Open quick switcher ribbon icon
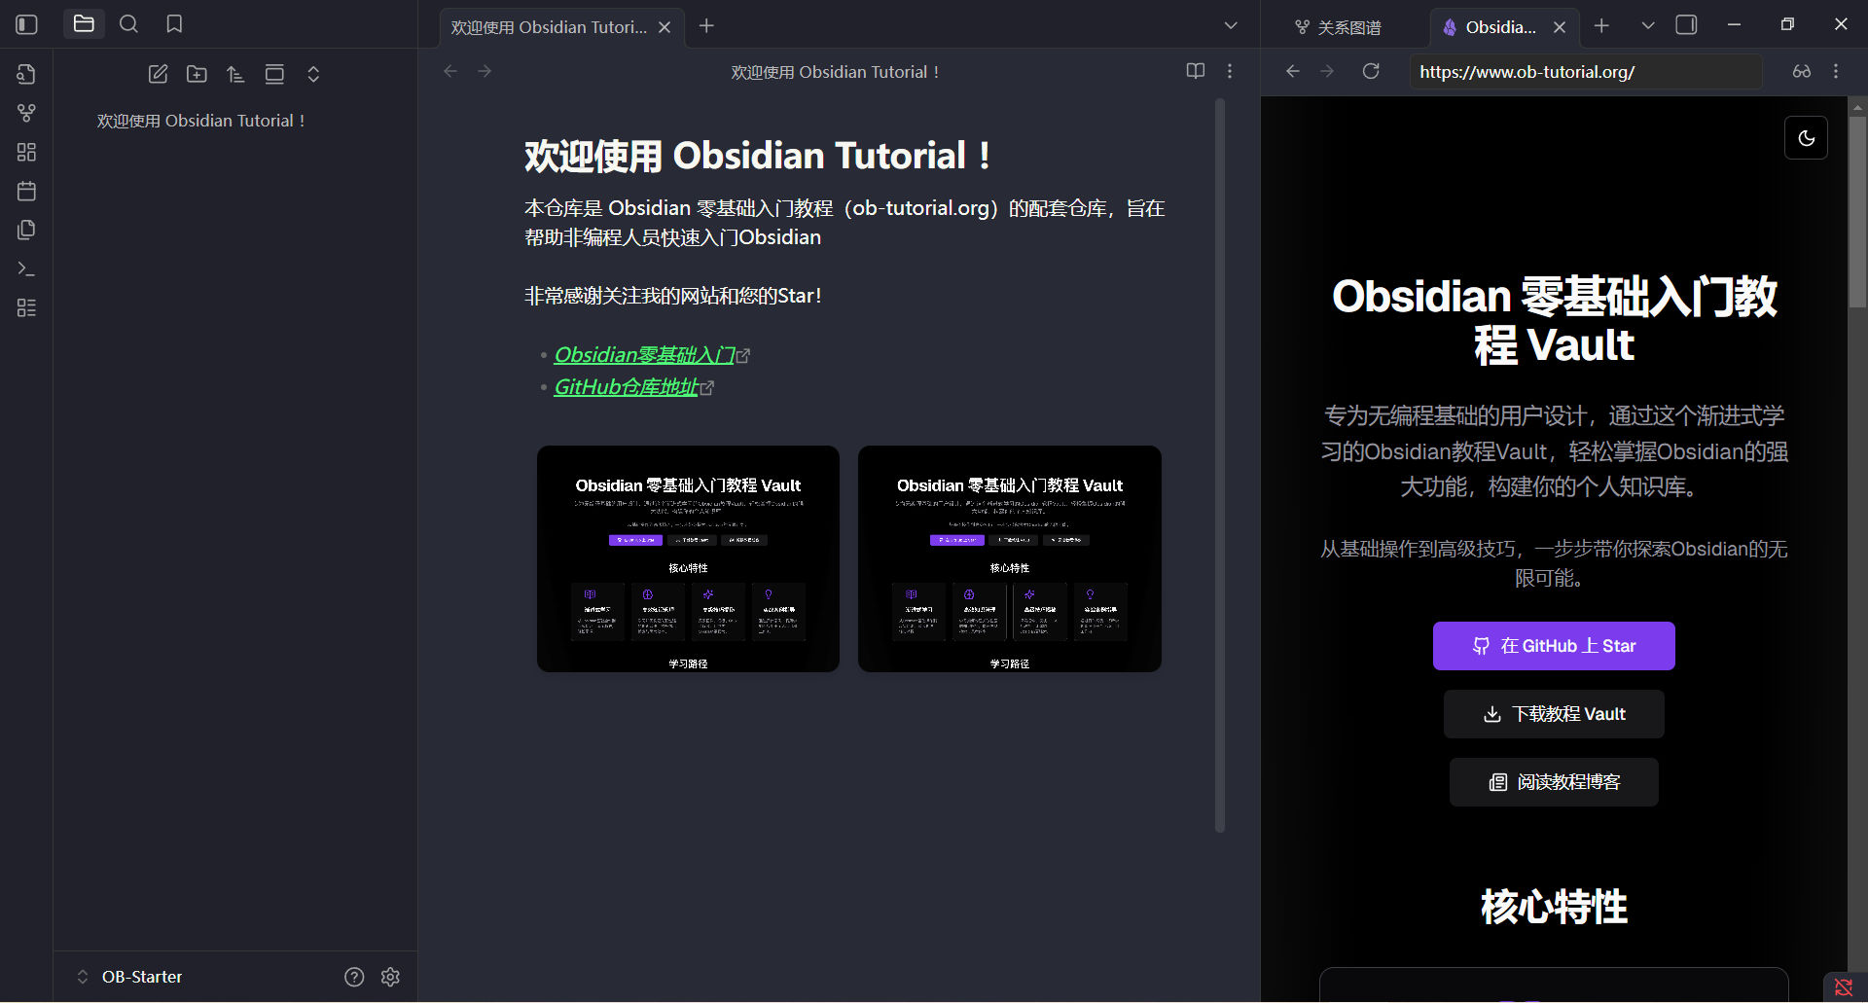The width and height of the screenshot is (1868, 1003). point(26,74)
